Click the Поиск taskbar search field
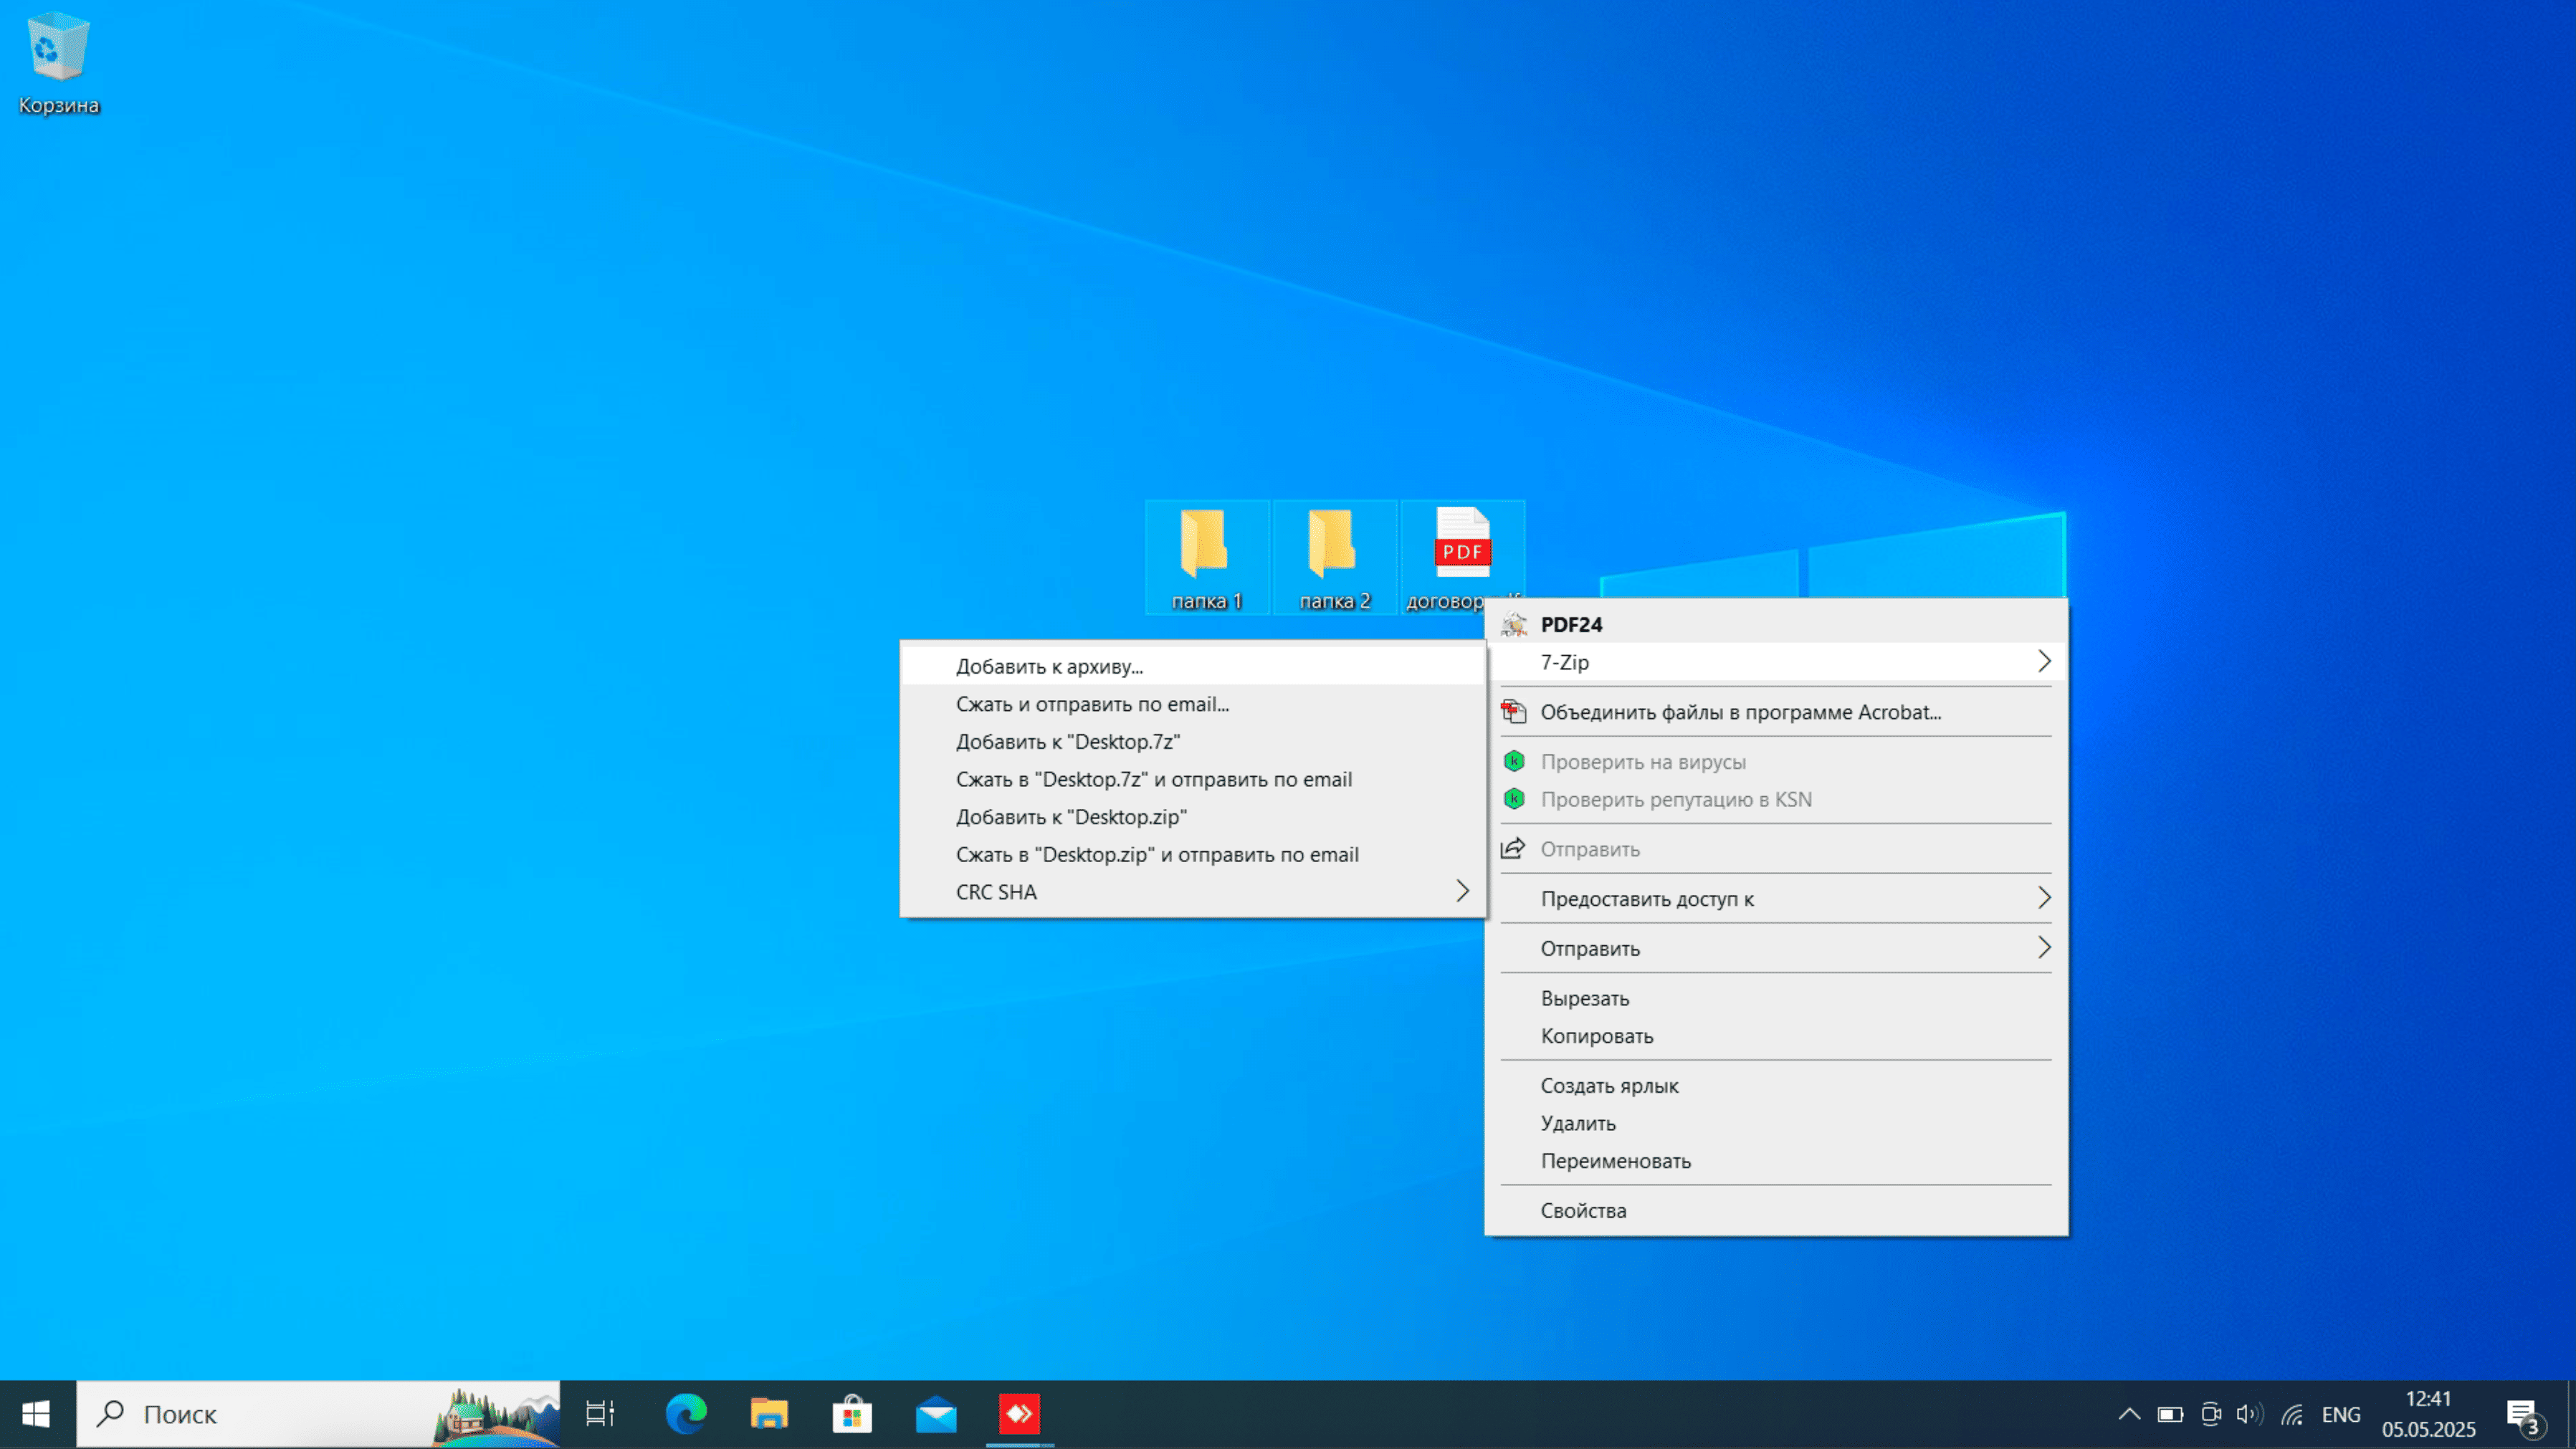Viewport: 2576px width, 1449px height. 318,1414
